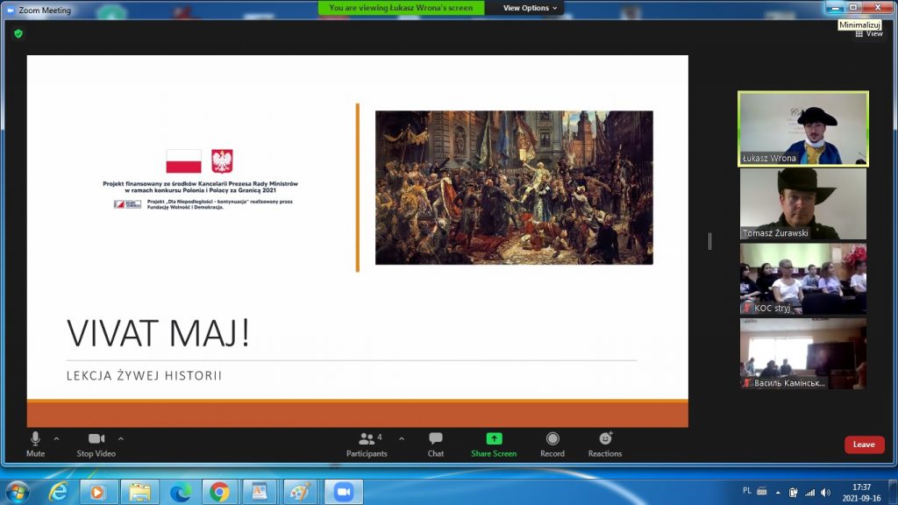This screenshot has width=898, height=505.
Task: Click the Zoom icon in the taskbar
Action: pyautogui.click(x=342, y=492)
